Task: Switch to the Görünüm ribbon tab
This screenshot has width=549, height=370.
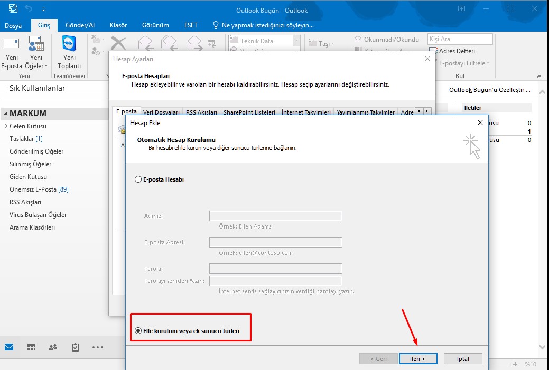Action: coord(155,25)
